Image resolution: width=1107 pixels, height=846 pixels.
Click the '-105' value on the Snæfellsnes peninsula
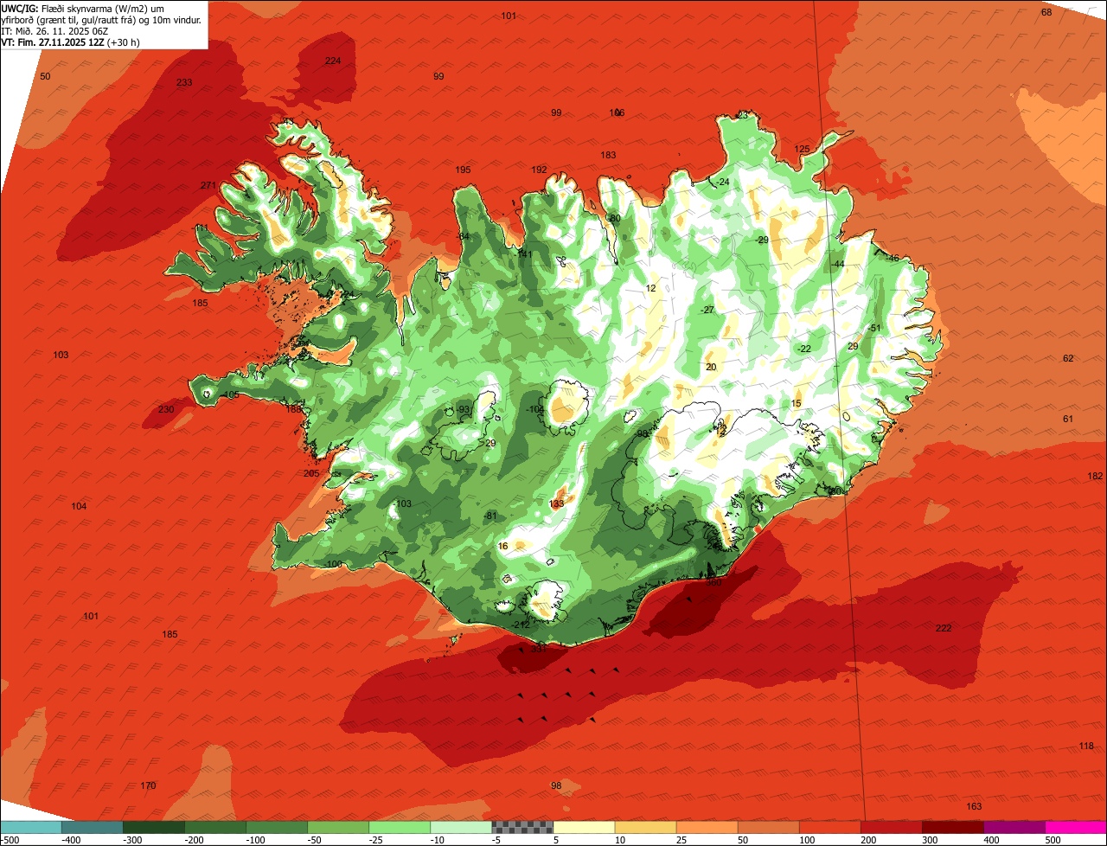point(230,394)
